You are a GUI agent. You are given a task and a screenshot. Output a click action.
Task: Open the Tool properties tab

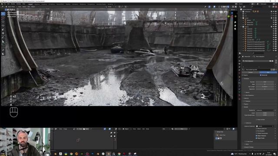(x=240, y=57)
